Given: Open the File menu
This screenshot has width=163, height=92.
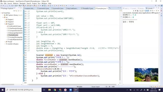Looking at the screenshot, I should click(2, 3).
